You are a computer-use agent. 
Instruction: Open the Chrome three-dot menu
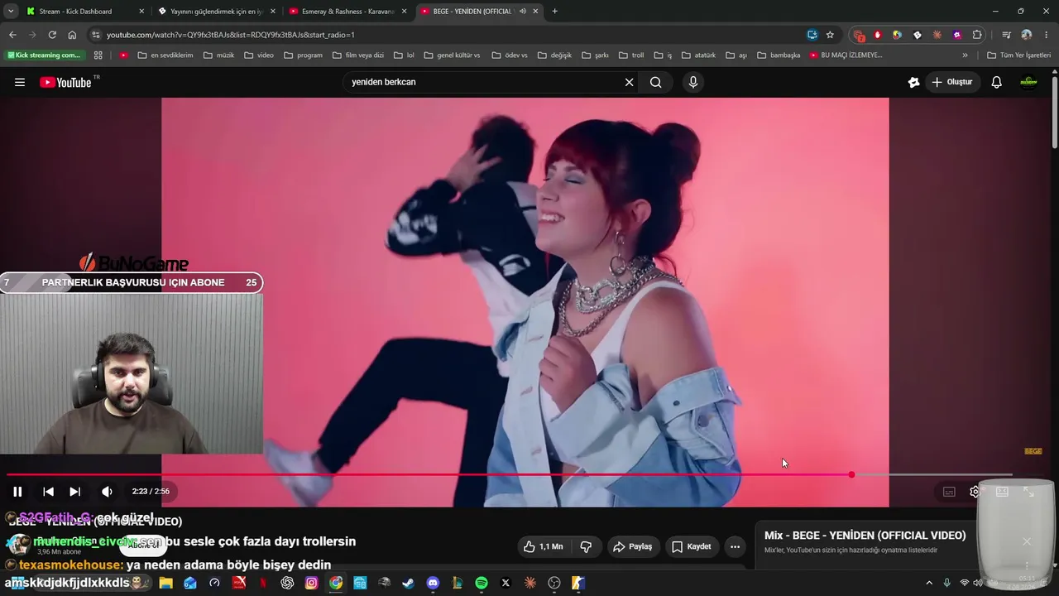click(x=1047, y=35)
